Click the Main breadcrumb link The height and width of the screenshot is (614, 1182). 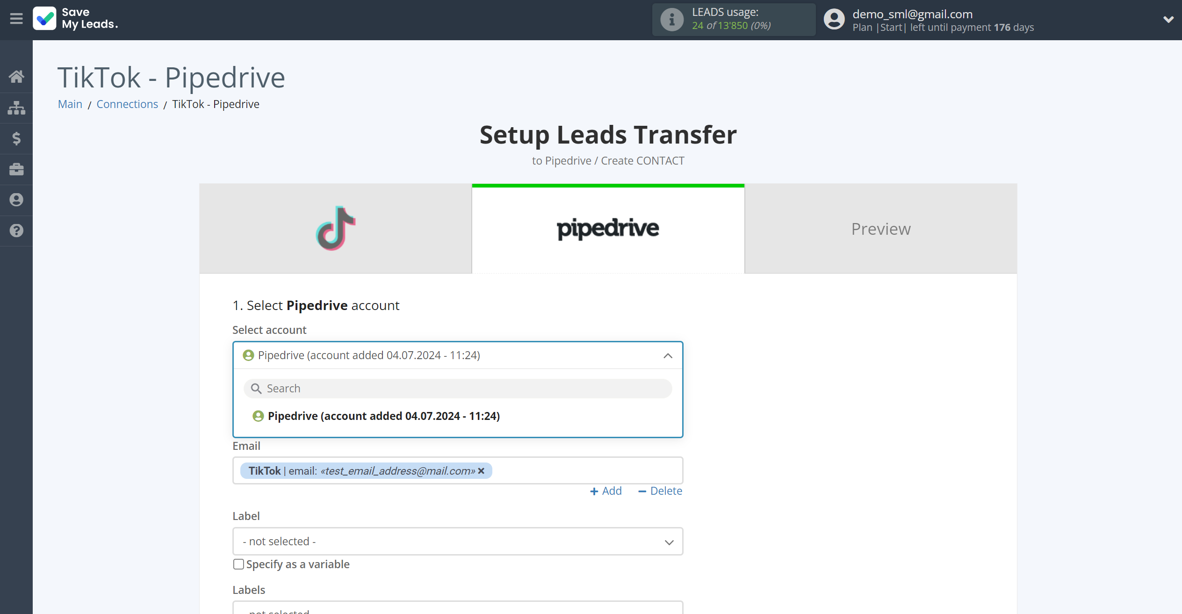(70, 103)
